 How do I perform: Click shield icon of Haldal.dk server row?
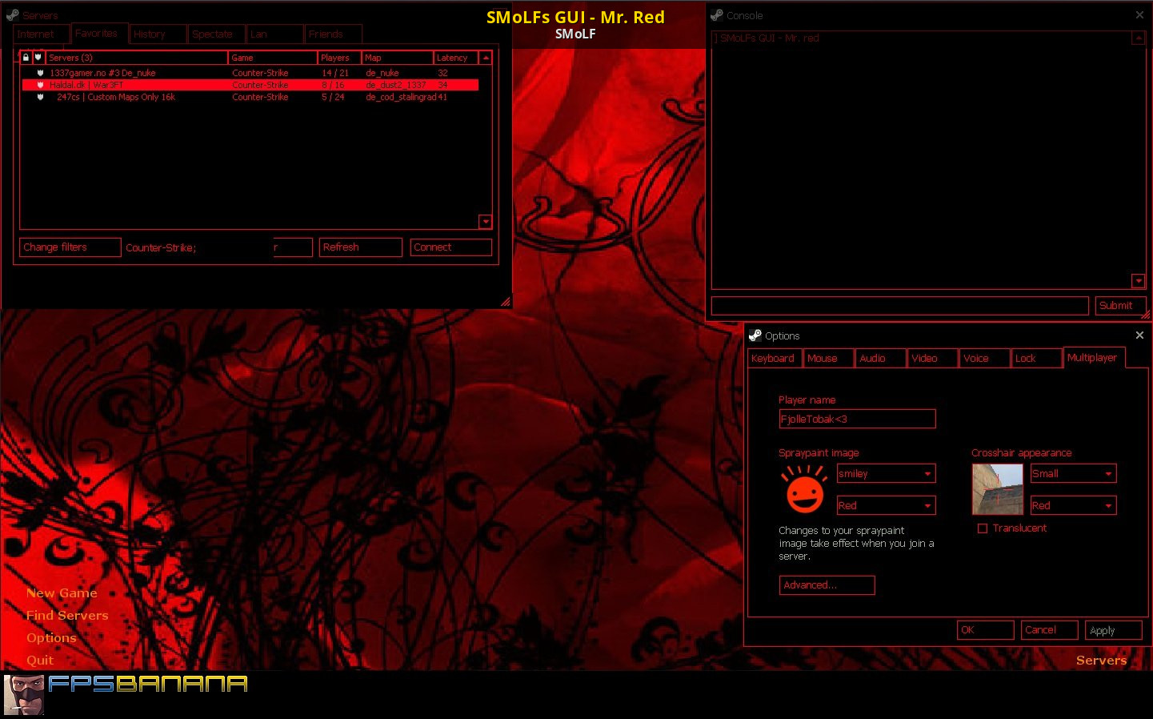(40, 85)
